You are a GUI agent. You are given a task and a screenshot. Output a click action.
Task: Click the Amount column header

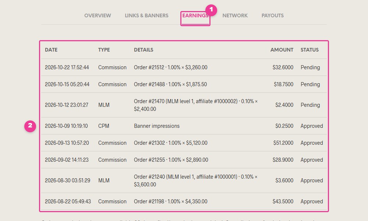click(282, 50)
